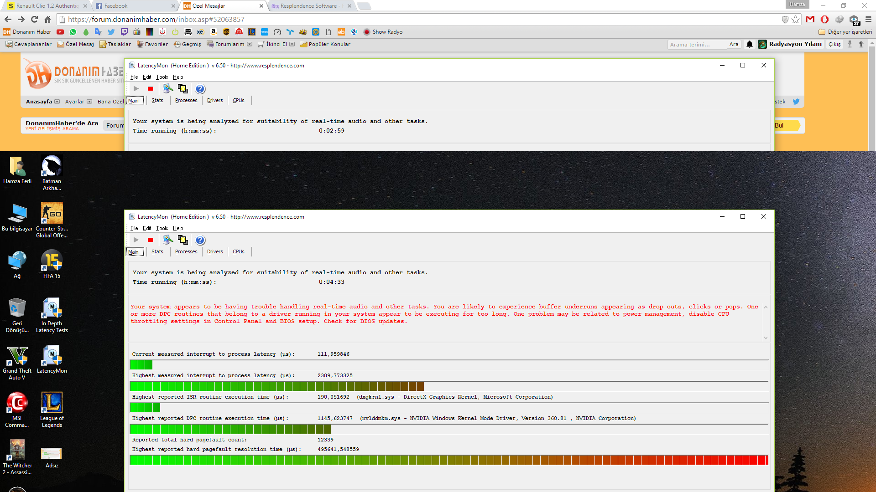
Task: Click scroll-down arrow of the red warning text
Action: (x=766, y=338)
